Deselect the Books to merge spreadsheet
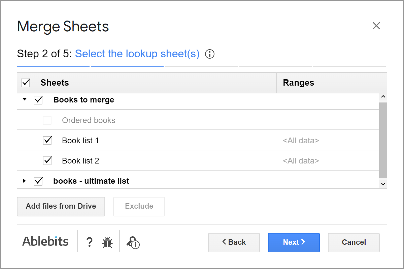 tap(38, 100)
